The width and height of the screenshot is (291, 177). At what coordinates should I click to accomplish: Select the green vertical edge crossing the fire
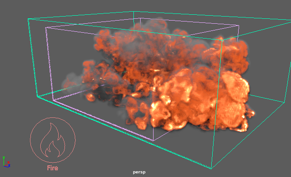click(217, 104)
